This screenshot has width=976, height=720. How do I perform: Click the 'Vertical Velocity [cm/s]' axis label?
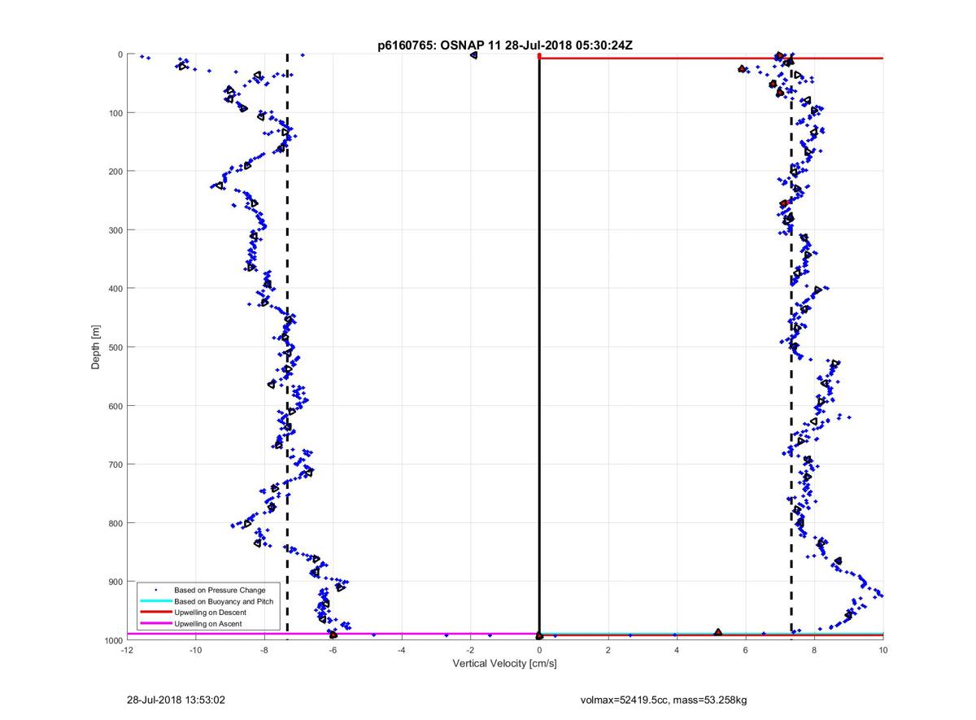[504, 664]
